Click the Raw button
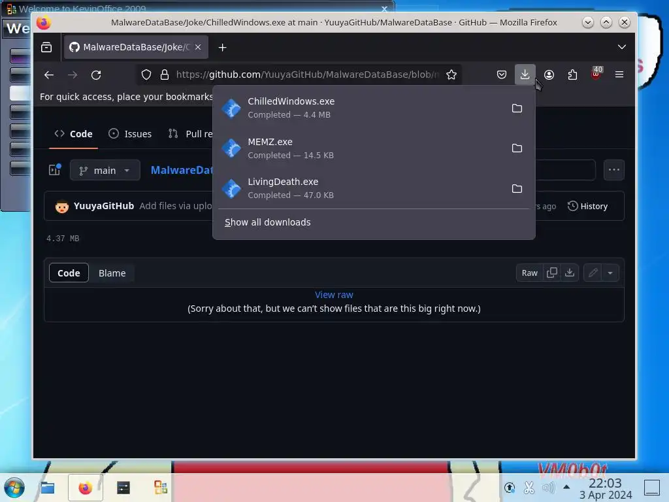Screen dimensions: 669x502 point(529,273)
